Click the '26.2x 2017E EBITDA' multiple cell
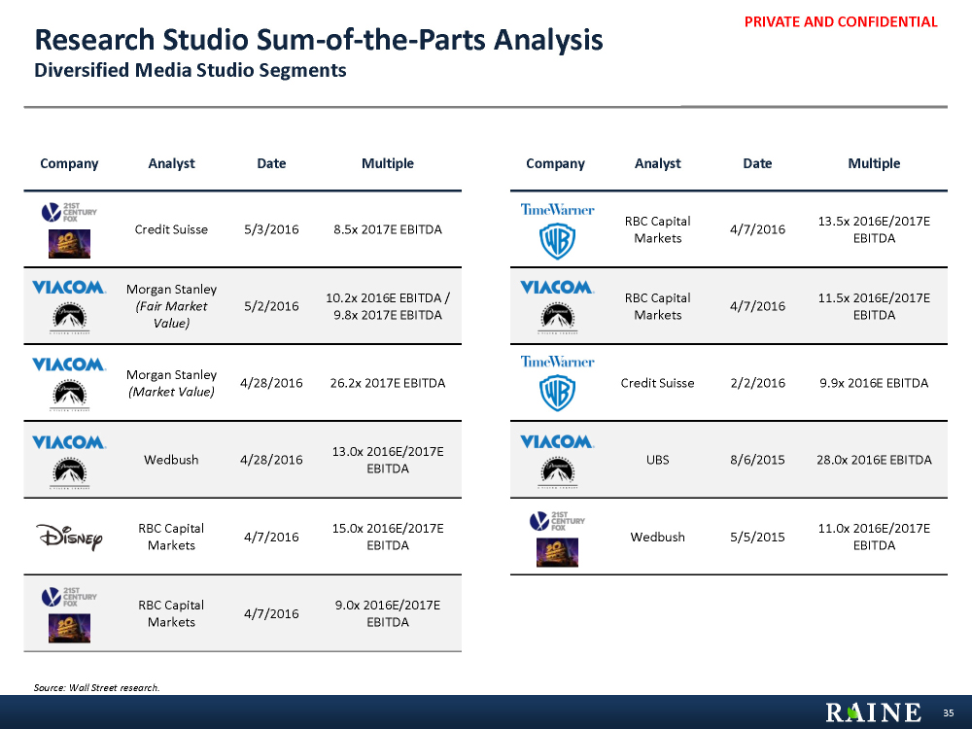This screenshot has height=729, width=972. point(388,383)
